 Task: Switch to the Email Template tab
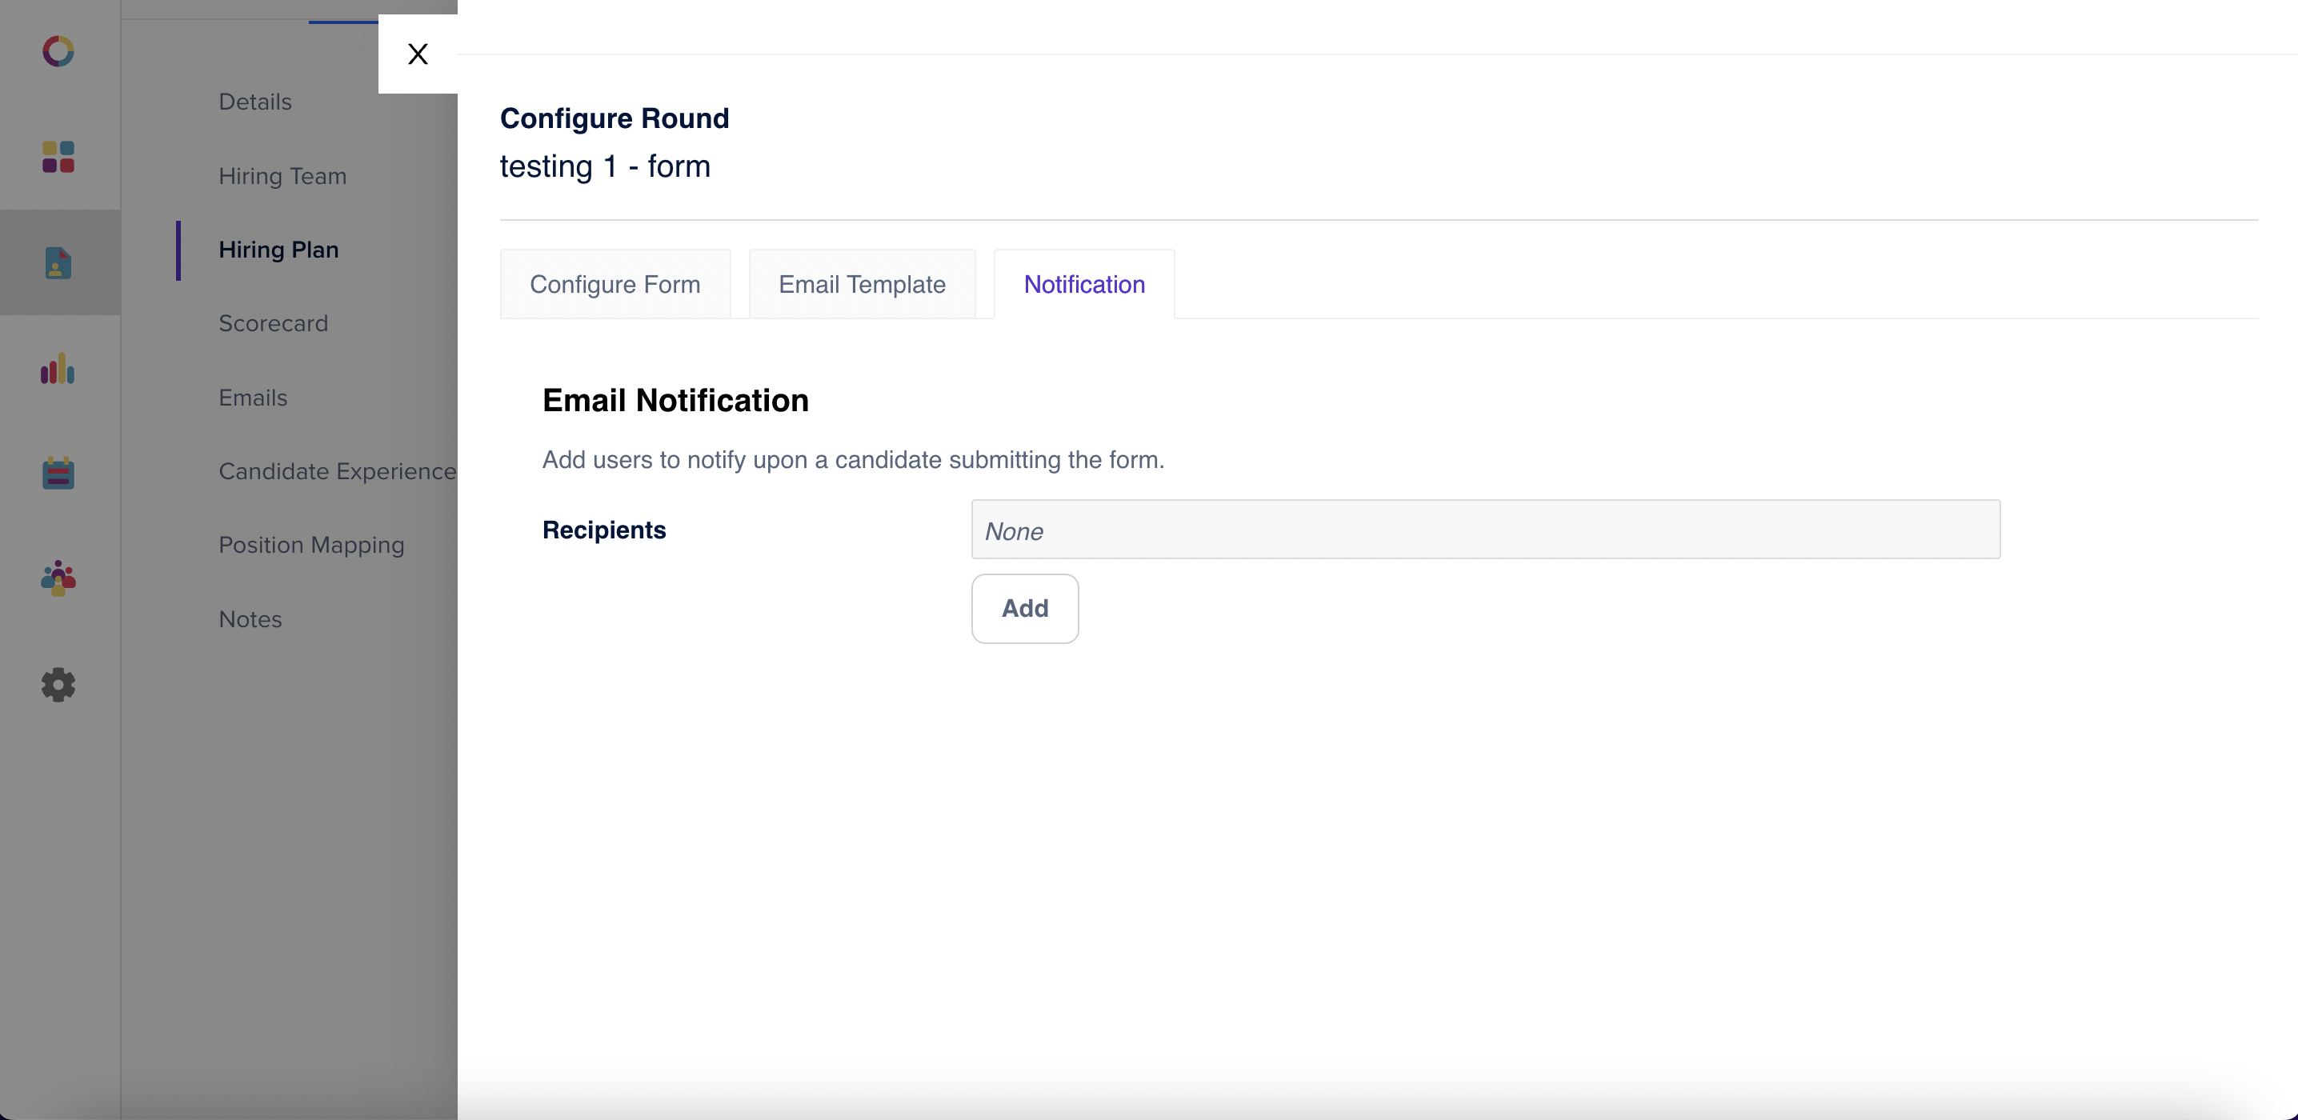tap(862, 285)
